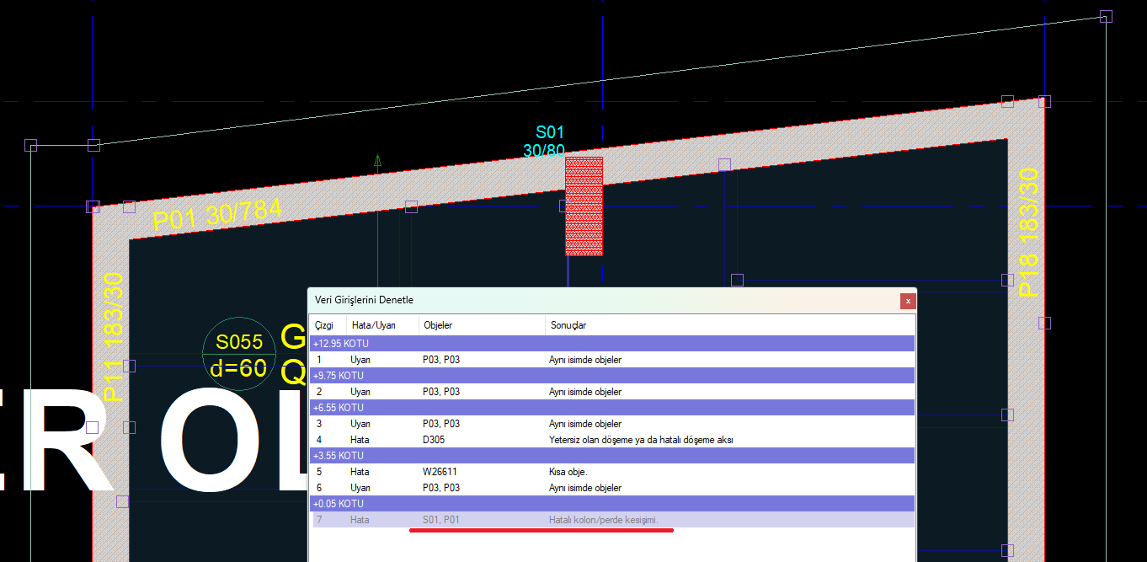The height and width of the screenshot is (562, 1147).
Task: Select the S01, P01 error row
Action: (612, 520)
